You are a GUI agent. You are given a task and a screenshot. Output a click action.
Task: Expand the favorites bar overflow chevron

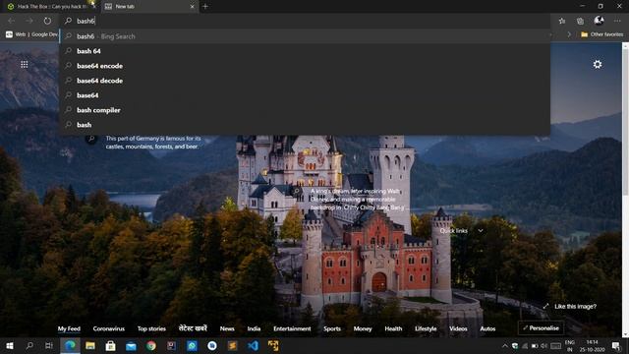(569, 34)
